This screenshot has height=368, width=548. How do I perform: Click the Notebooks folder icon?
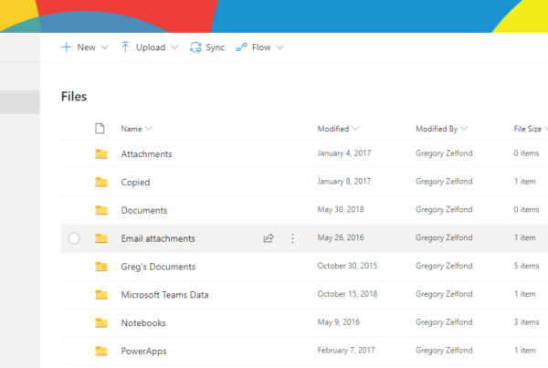pyautogui.click(x=101, y=323)
